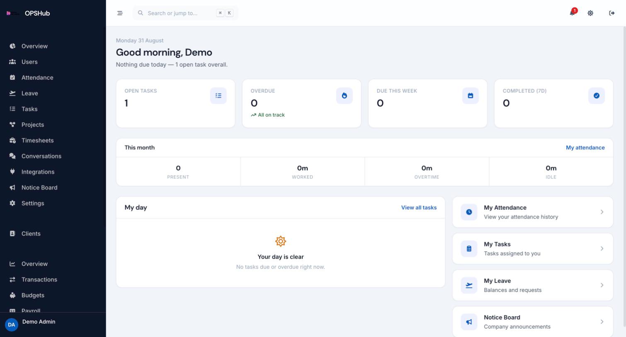Click the Completed (7D) checkmark icon
Viewport: 626px width, 337px height.
pyautogui.click(x=597, y=96)
